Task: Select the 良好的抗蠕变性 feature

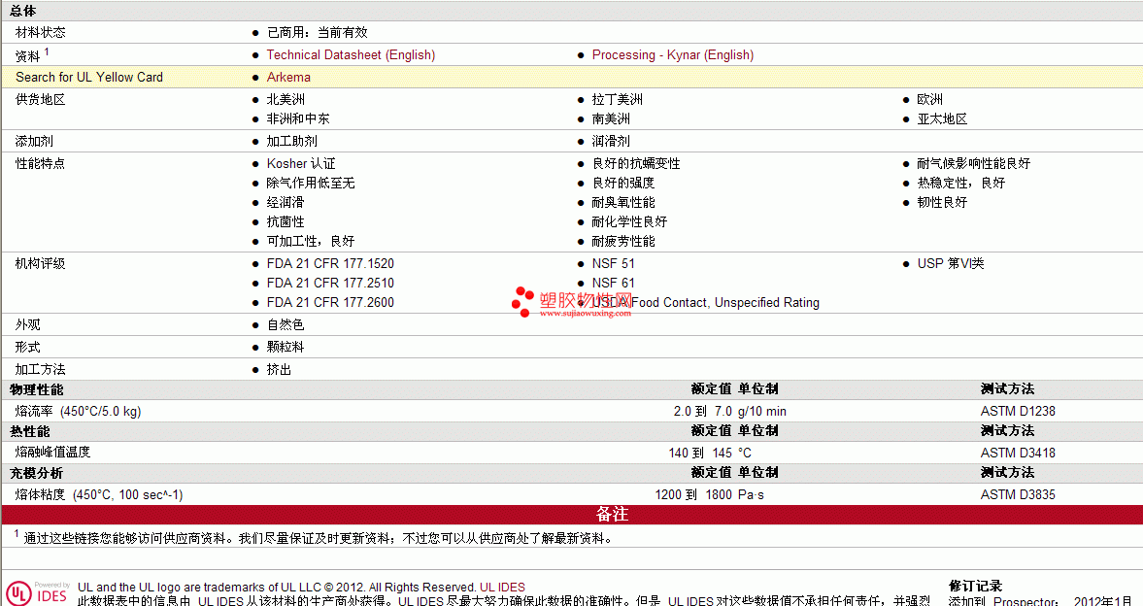Action: point(636,163)
